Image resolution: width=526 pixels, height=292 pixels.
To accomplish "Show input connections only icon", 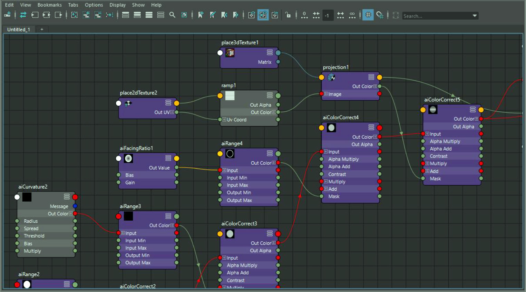I will [35, 15].
